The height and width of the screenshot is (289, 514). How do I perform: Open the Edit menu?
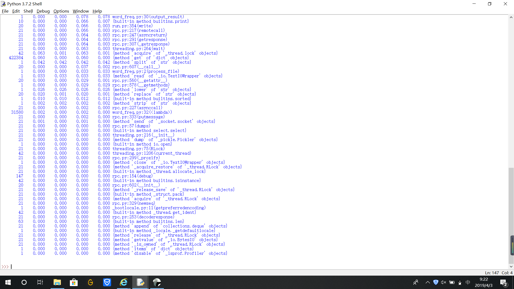16,11
